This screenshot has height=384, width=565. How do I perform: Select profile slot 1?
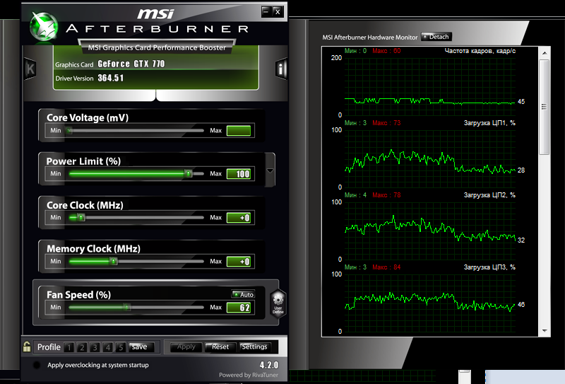69,347
